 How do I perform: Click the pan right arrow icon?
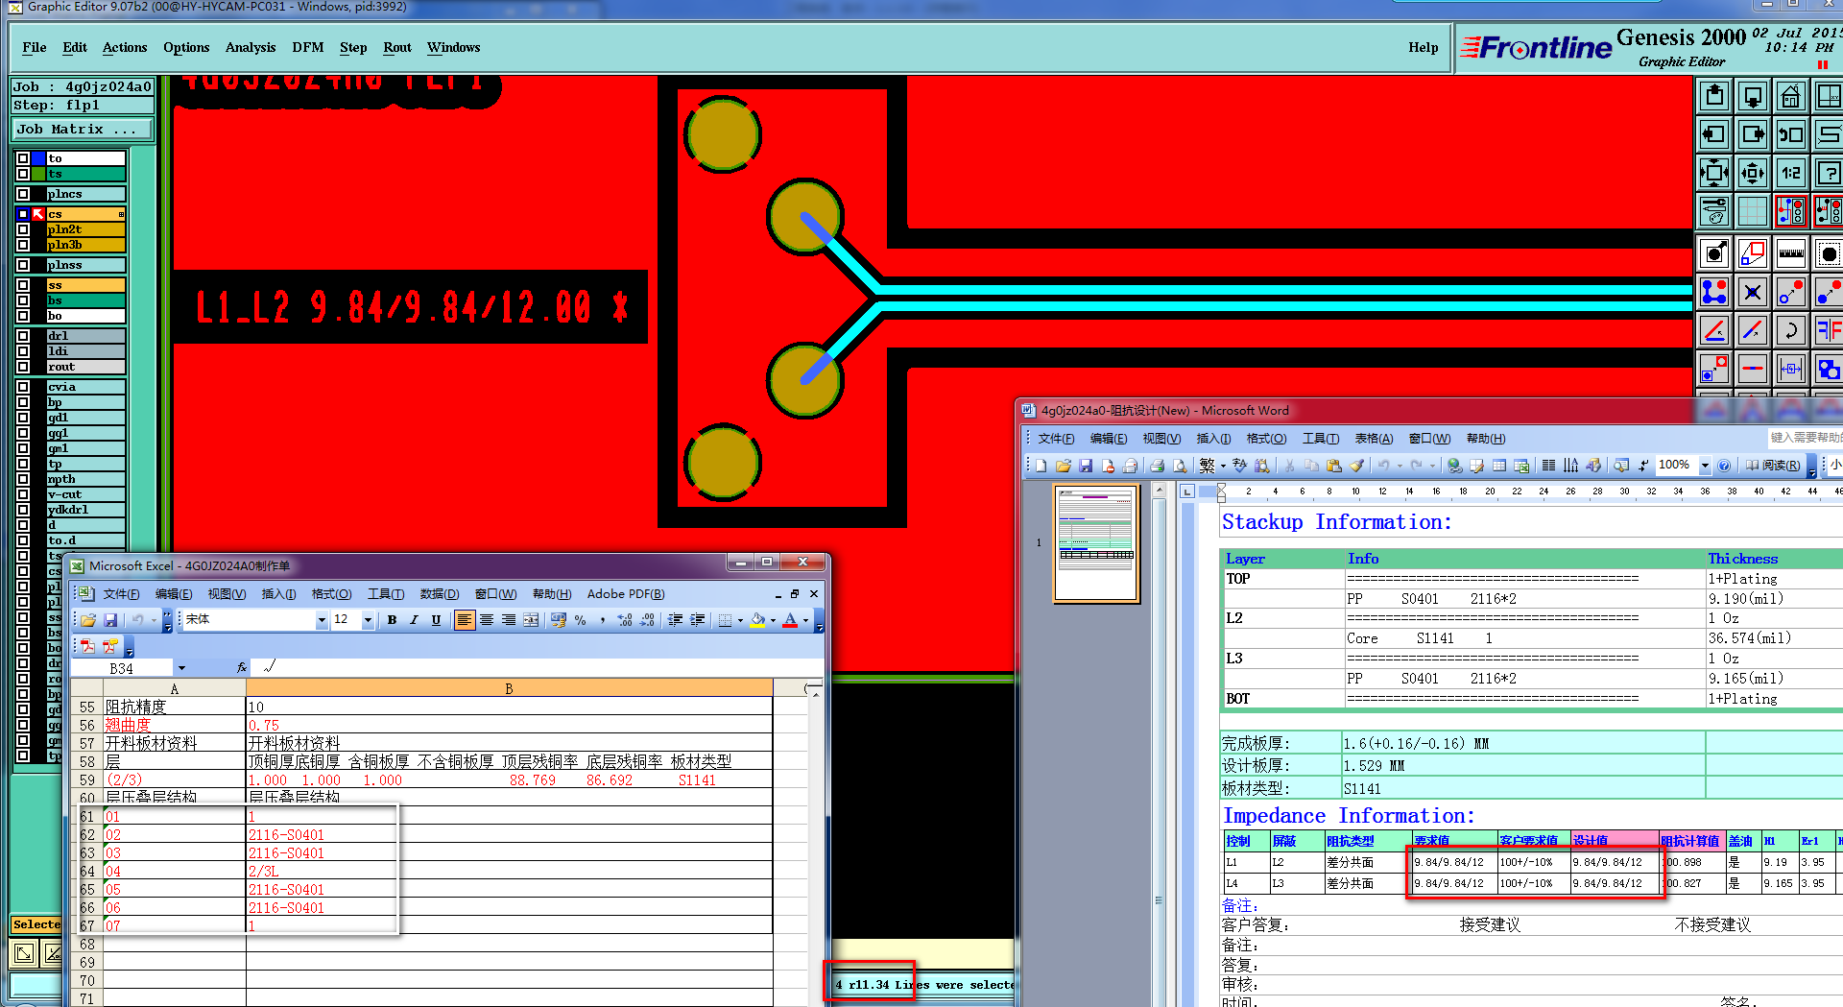point(1752,134)
